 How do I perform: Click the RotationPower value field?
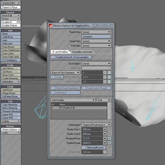click(92, 138)
